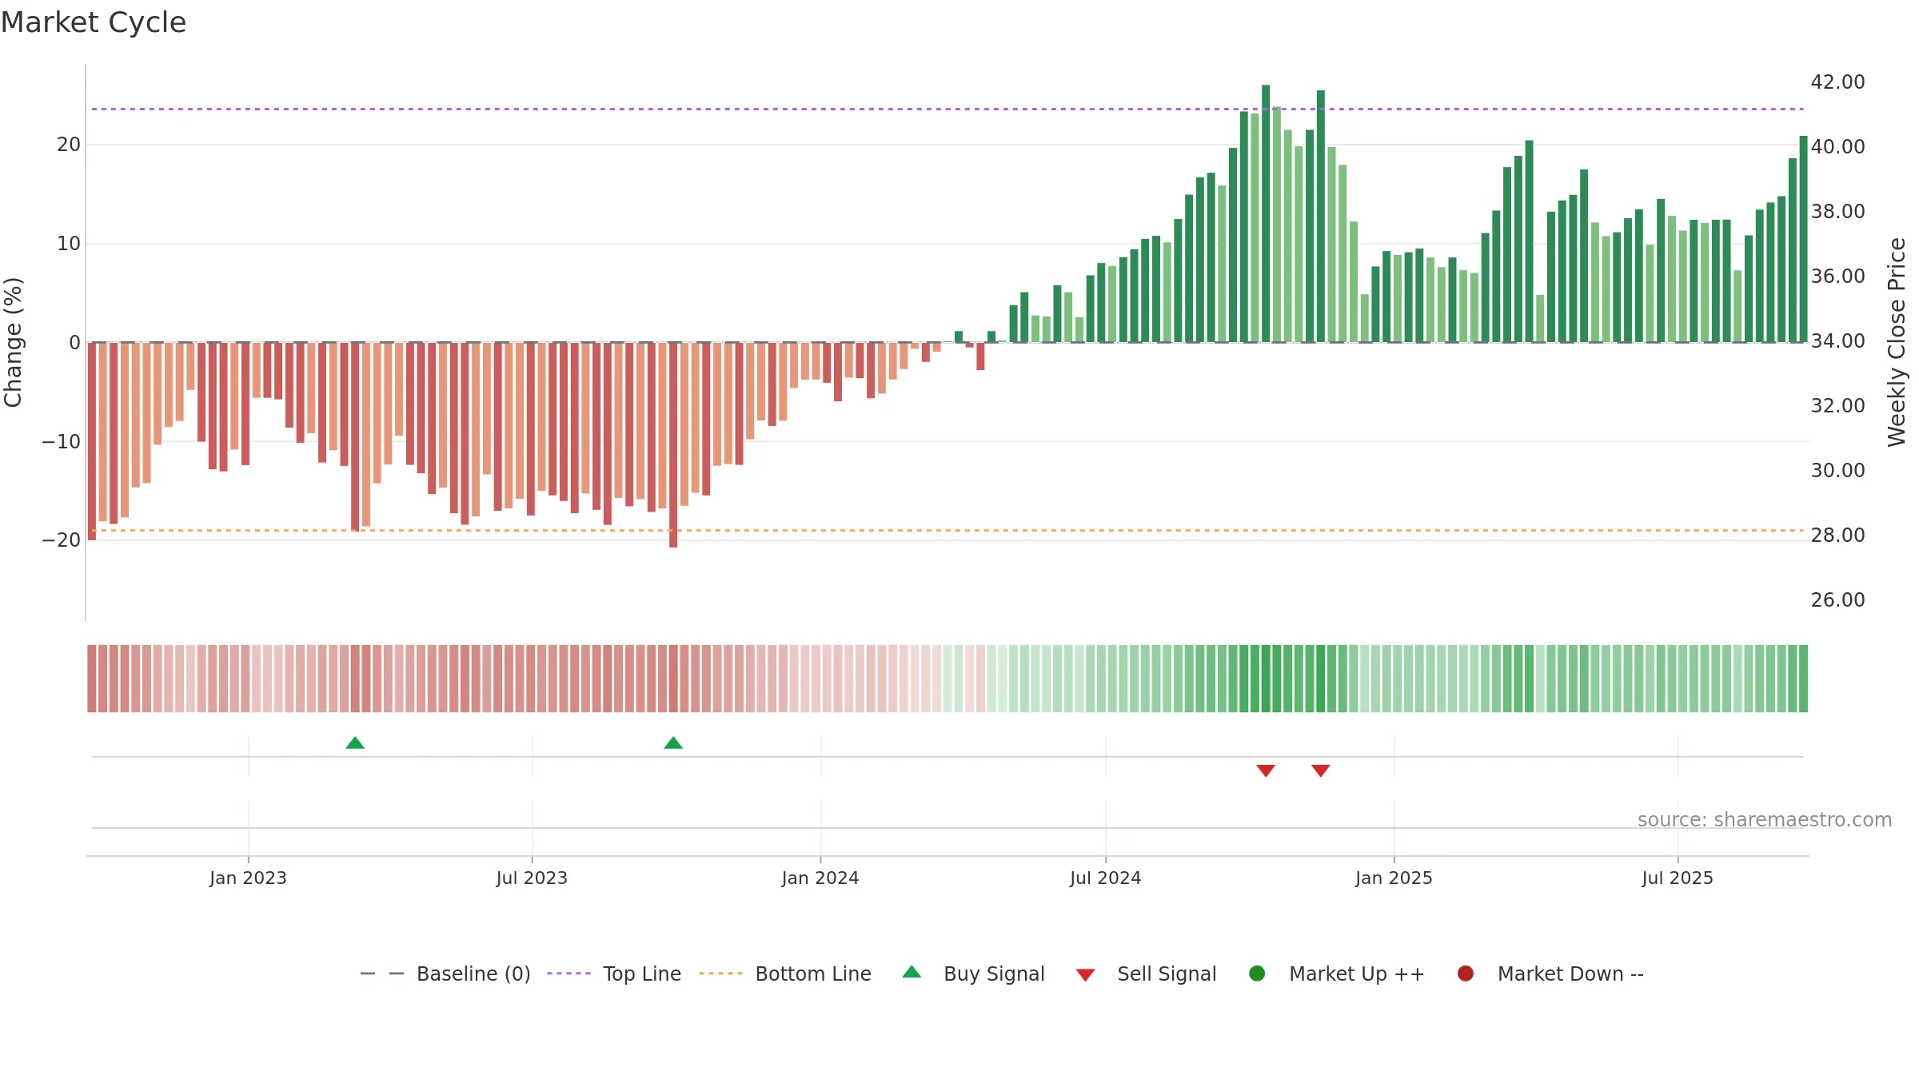Select the first red sell signal marker

pyautogui.click(x=1266, y=770)
